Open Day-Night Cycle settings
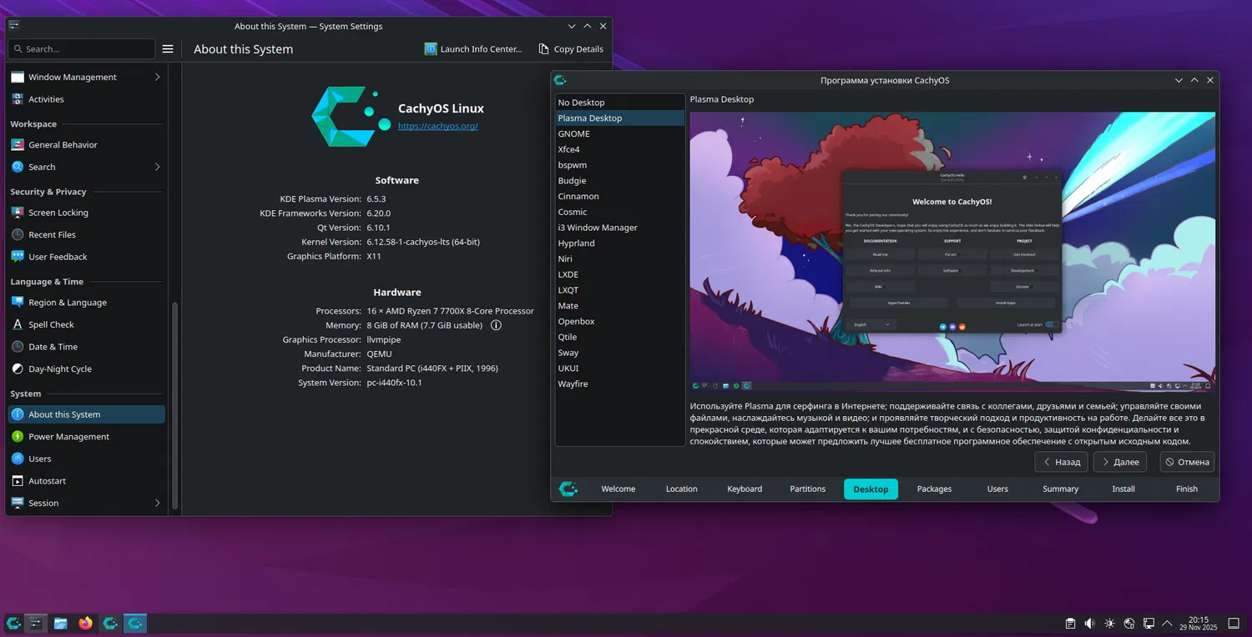 tap(86, 369)
